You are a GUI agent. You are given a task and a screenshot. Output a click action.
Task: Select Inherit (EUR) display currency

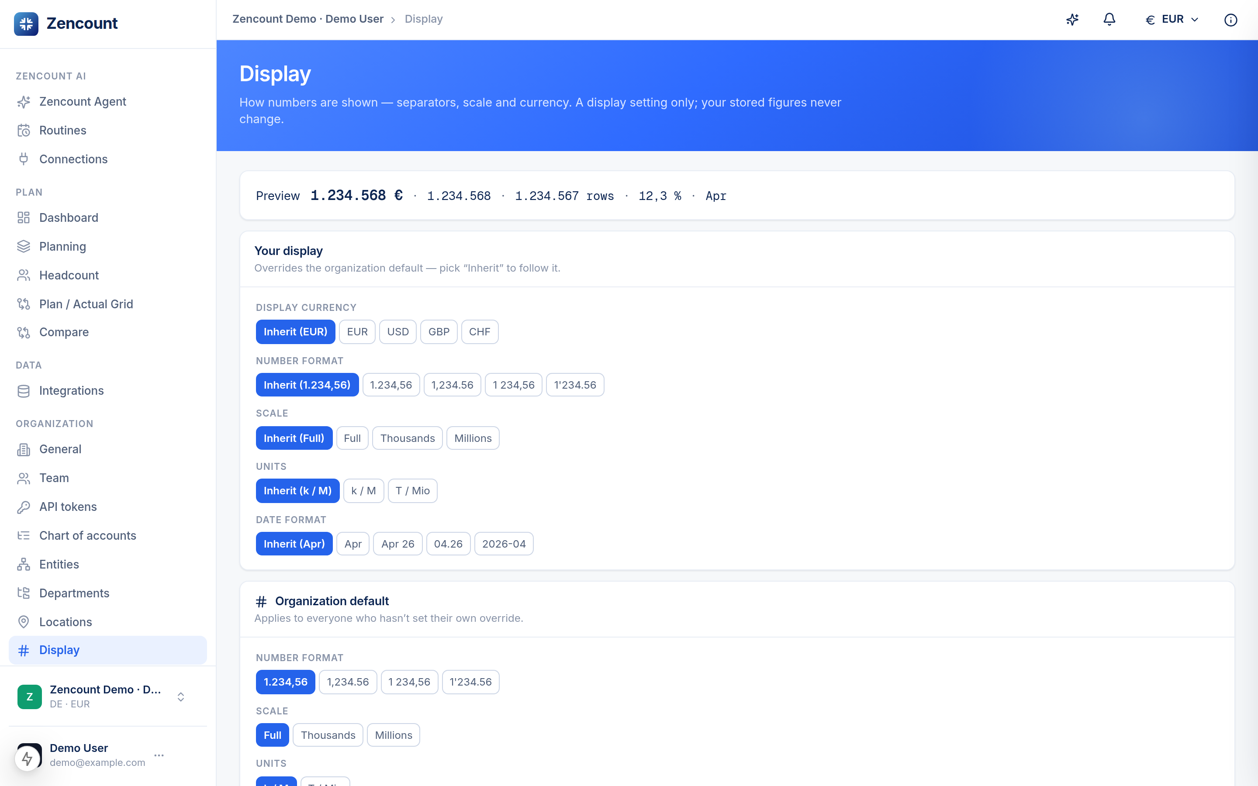tap(295, 332)
